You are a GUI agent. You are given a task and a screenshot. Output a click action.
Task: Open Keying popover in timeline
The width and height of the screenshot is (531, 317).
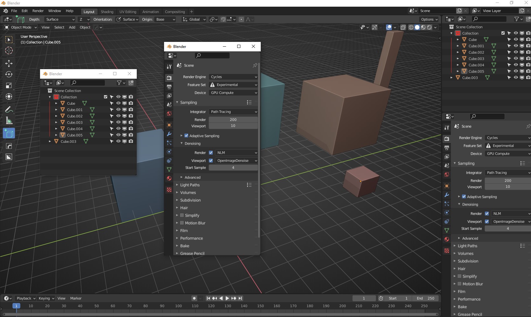click(x=46, y=298)
